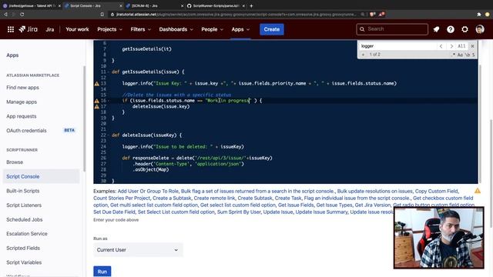Click the bookmark icon in address bar
Viewport: 493px width, 277px height.
click(x=102, y=15)
